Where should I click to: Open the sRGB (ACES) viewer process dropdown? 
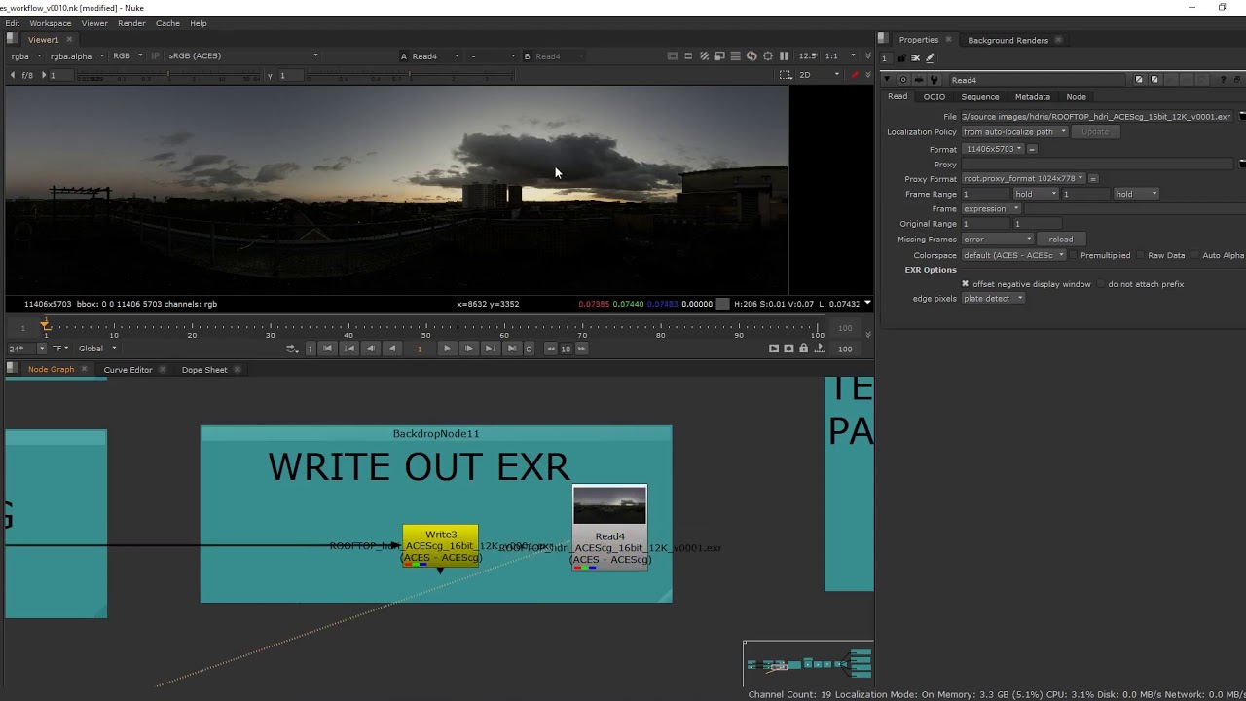tap(243, 56)
